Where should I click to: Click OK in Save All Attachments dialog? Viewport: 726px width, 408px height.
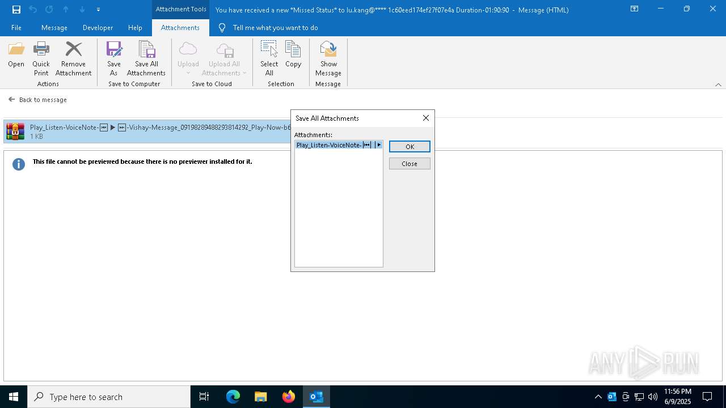410,147
